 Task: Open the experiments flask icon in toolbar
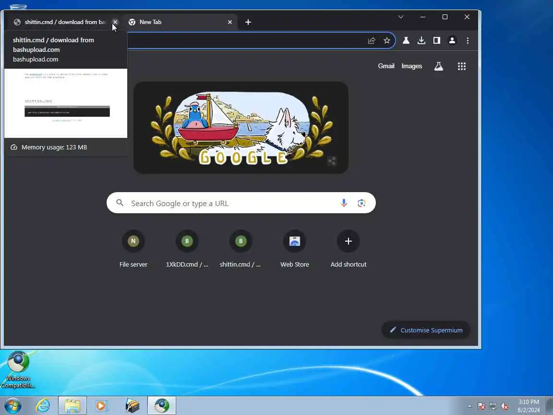[x=406, y=40]
